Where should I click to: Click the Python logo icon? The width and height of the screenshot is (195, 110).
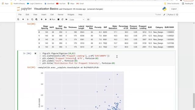coord(165,9)
